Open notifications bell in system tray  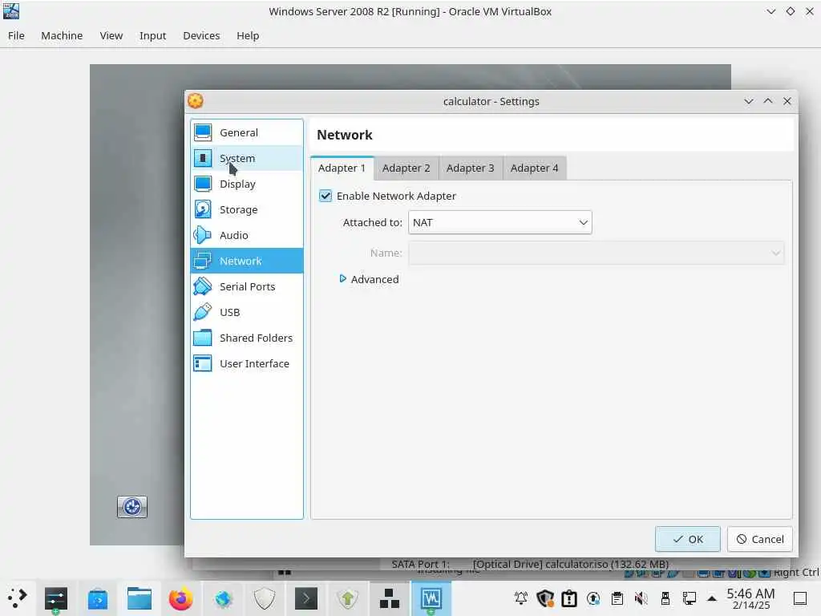coord(521,598)
